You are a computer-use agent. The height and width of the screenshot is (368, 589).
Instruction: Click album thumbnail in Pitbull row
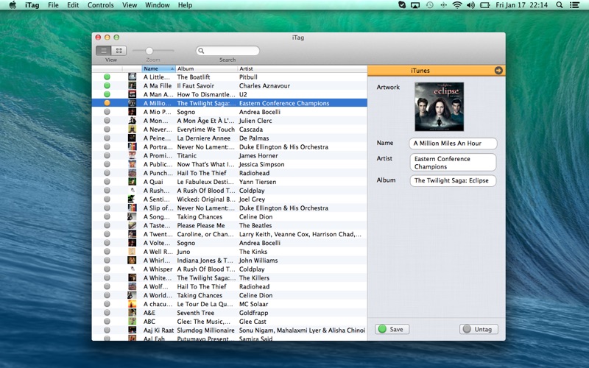click(x=133, y=77)
